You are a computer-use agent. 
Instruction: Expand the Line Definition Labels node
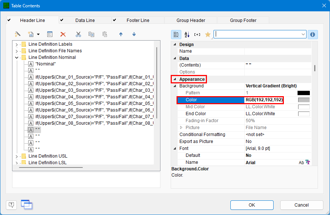pos(16,45)
